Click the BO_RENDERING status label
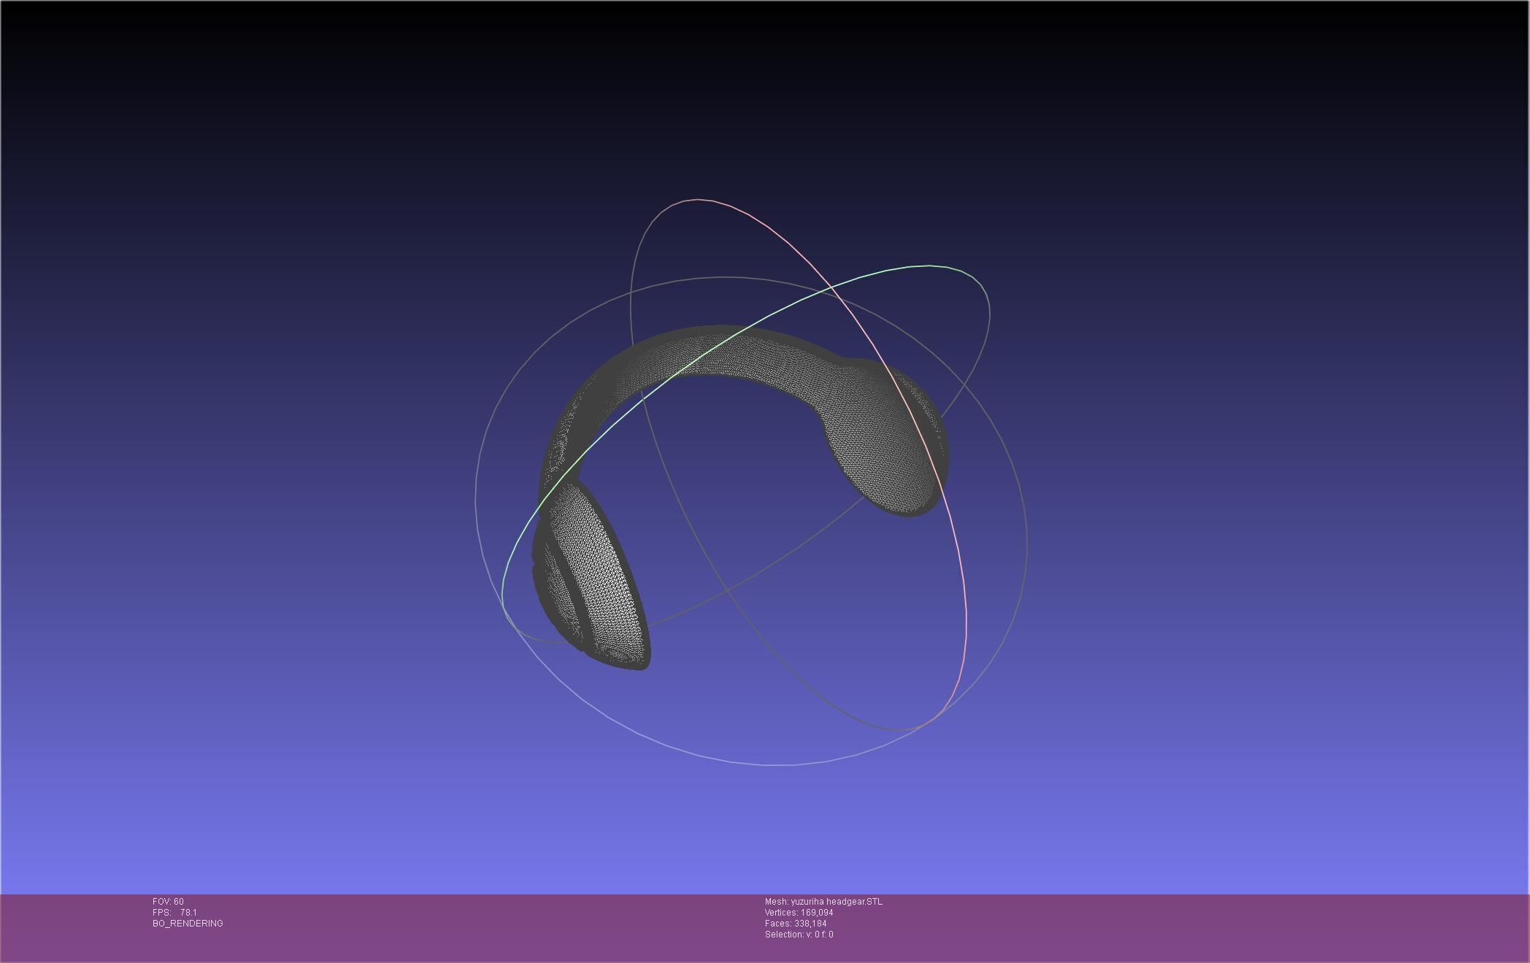The height and width of the screenshot is (963, 1530). click(188, 924)
